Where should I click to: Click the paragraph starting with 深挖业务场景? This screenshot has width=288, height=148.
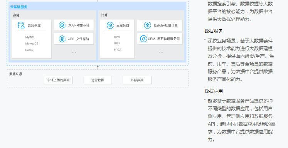241,60
